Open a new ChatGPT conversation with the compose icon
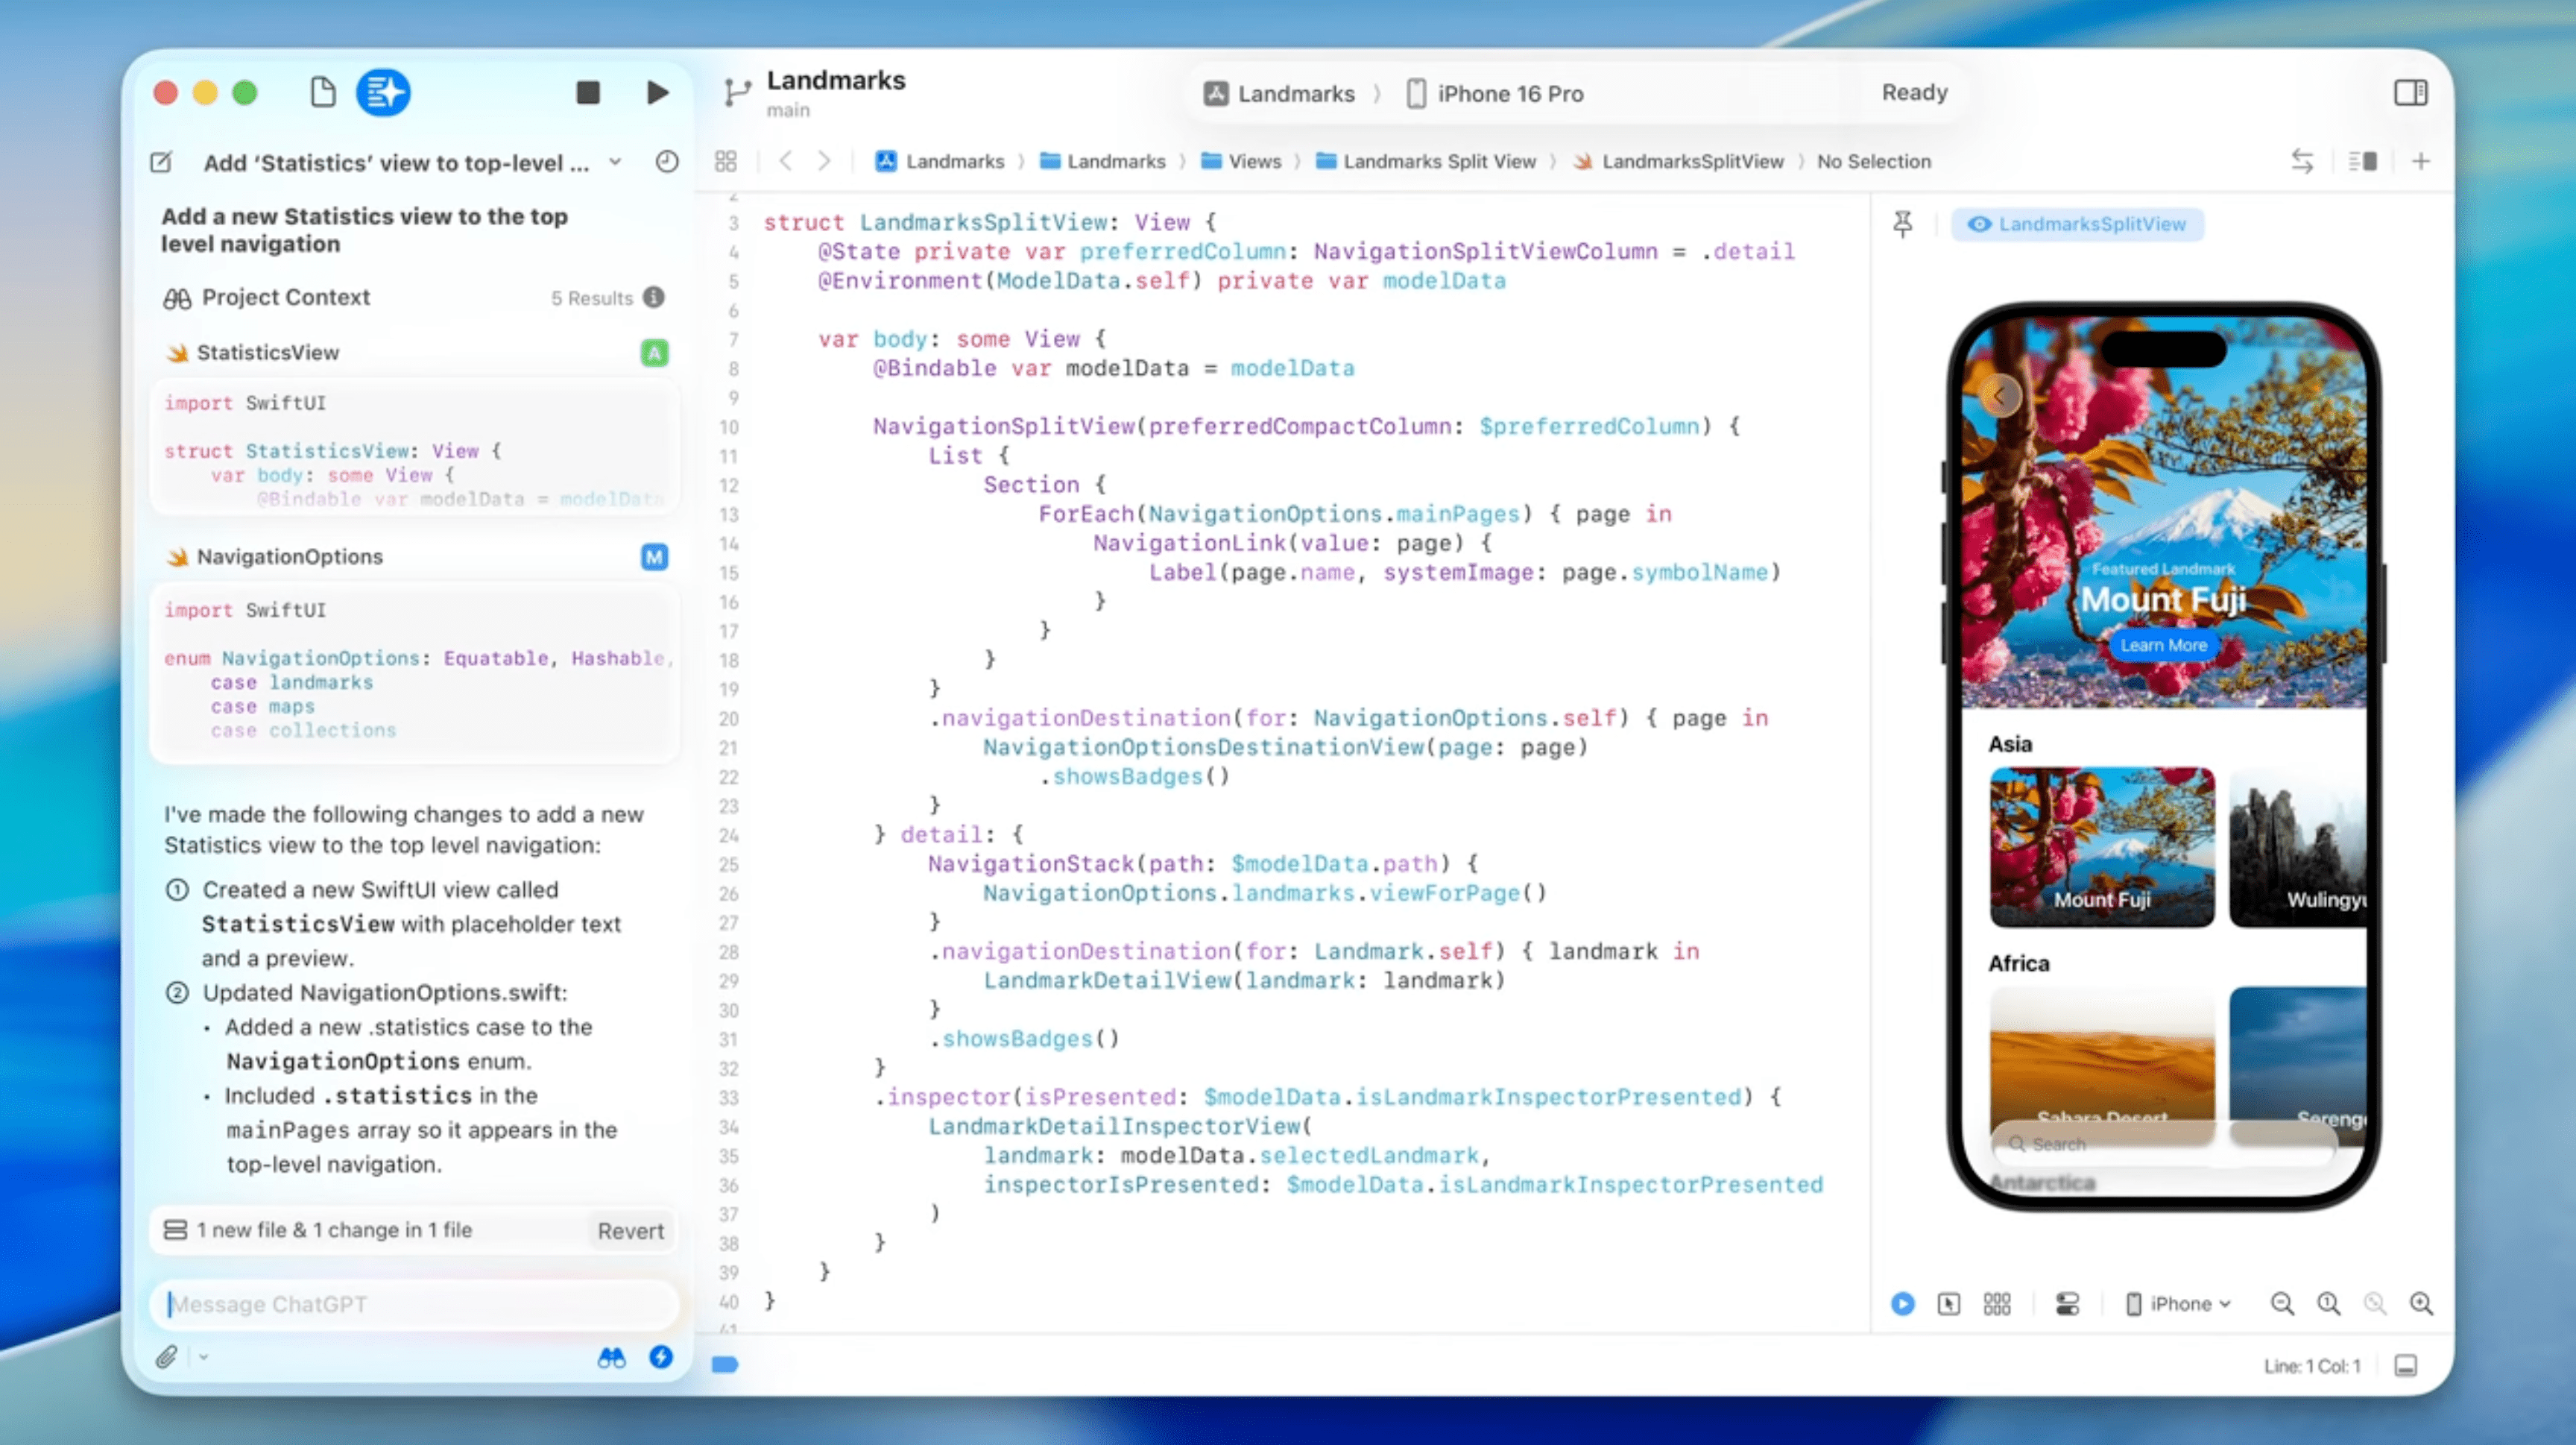 161,162
